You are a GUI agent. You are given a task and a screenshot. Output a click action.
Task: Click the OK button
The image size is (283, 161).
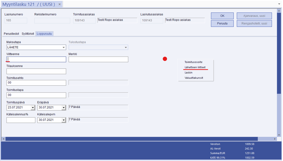222,16
